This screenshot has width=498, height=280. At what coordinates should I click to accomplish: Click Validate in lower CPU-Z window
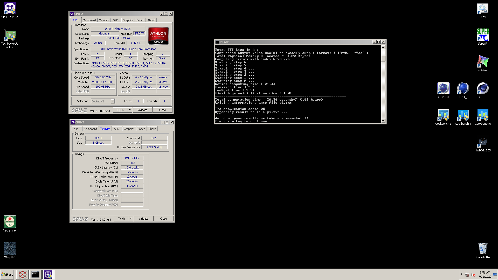(143, 219)
